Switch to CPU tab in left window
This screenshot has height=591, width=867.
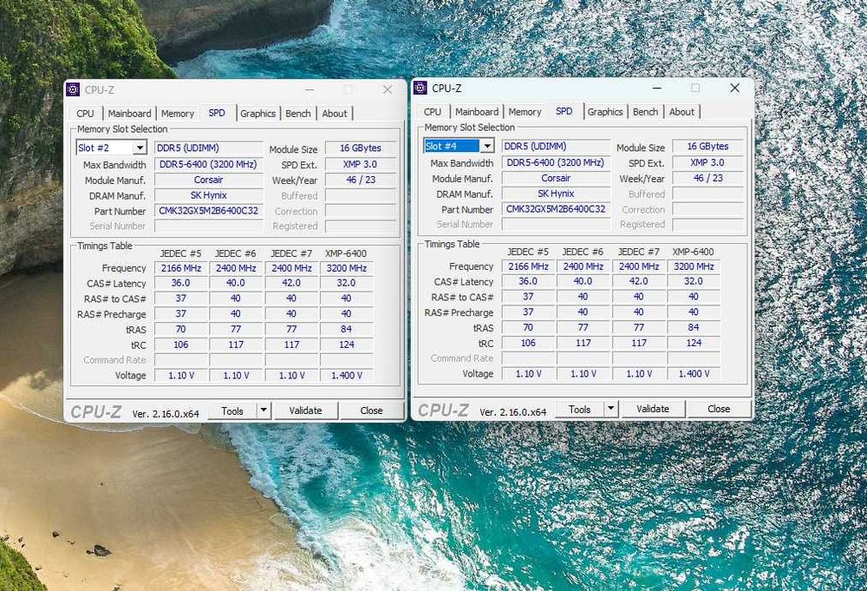[x=85, y=114]
